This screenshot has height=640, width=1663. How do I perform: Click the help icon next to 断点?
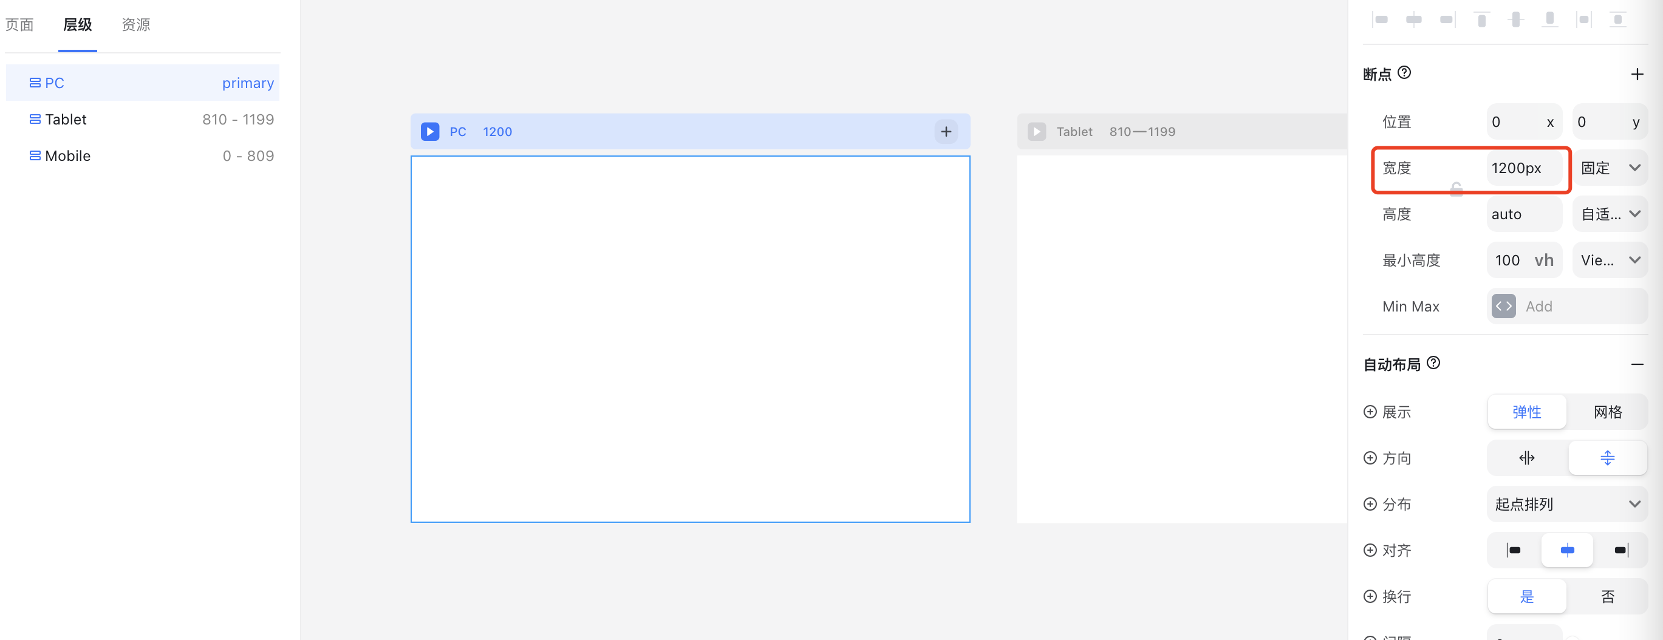[x=1404, y=73]
